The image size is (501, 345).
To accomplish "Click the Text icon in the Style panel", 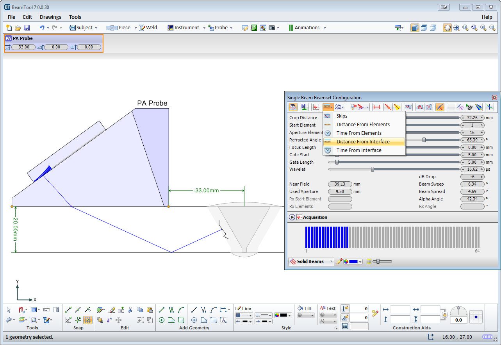I will tap(324, 308).
